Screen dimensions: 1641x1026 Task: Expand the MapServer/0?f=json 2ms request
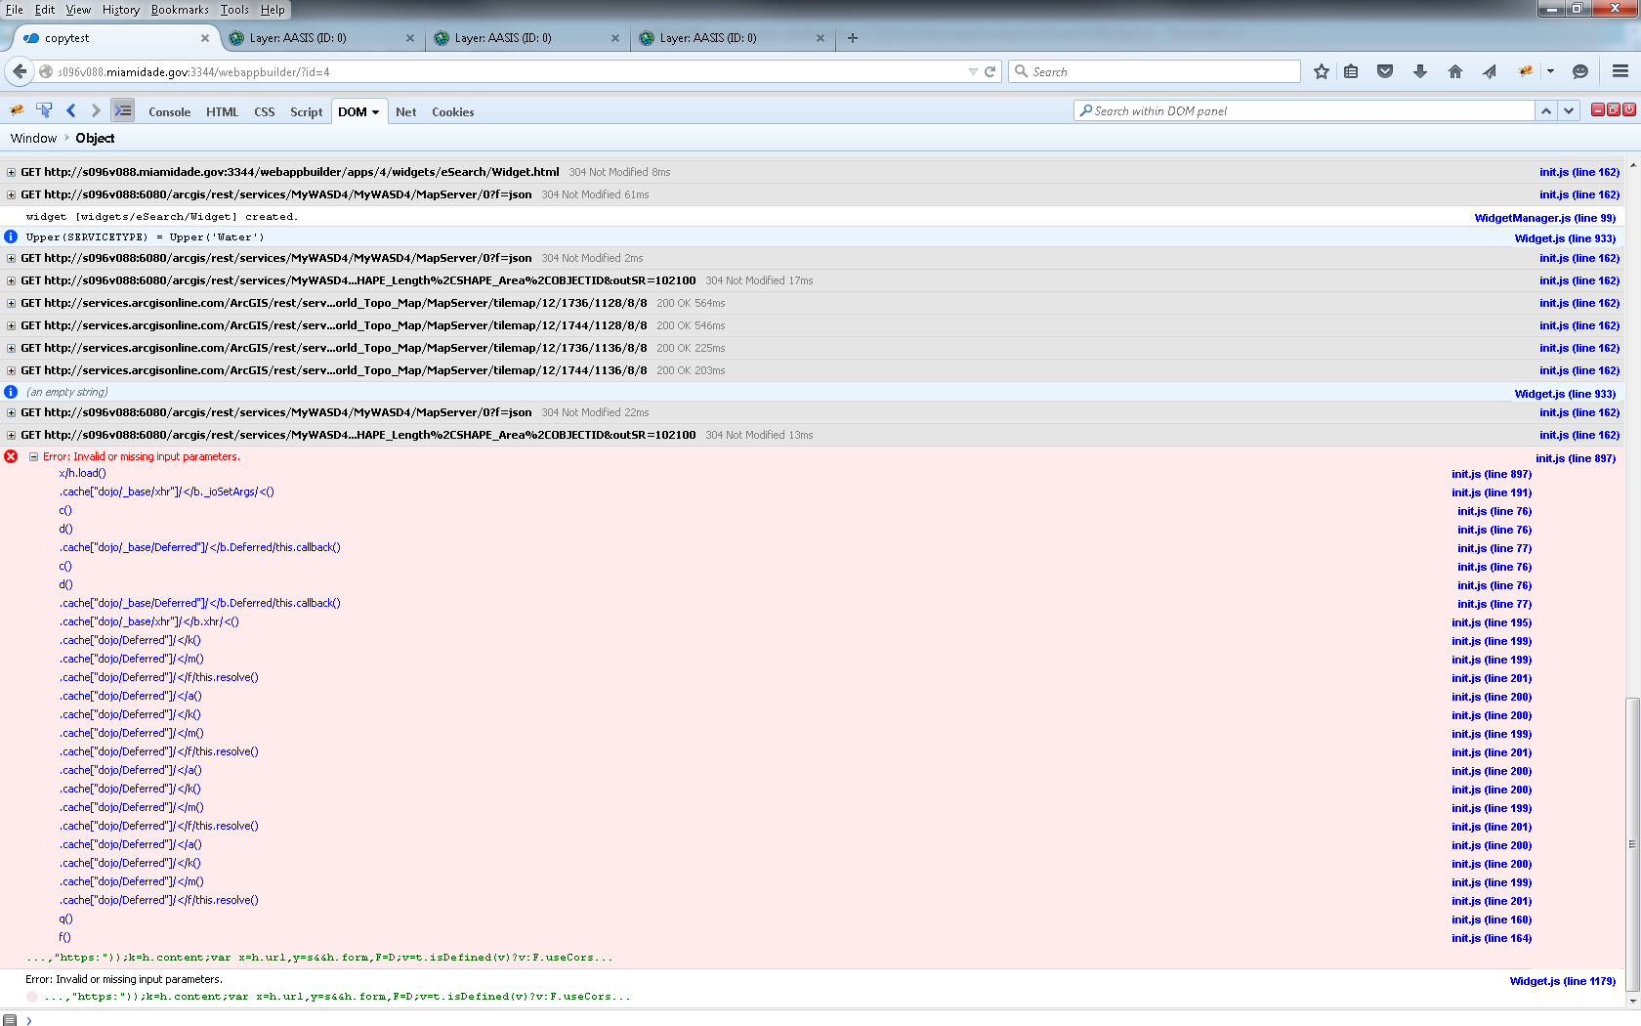tap(11, 258)
